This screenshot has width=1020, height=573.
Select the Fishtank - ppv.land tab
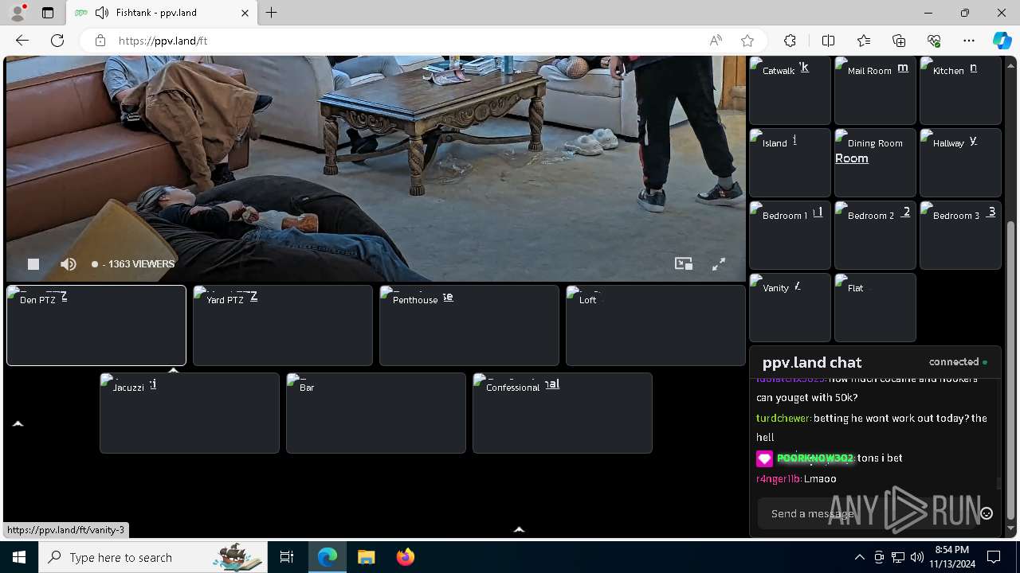pyautogui.click(x=162, y=13)
